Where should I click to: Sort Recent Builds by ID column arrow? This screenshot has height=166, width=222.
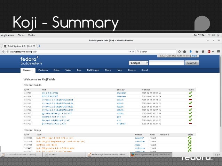tap(28, 90)
